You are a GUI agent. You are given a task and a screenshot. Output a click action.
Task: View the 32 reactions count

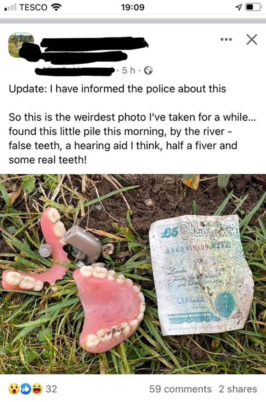pos(51,389)
